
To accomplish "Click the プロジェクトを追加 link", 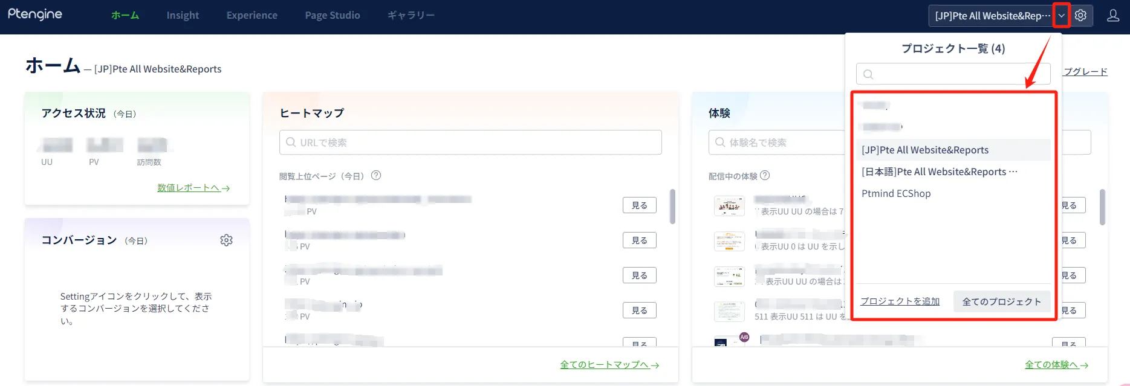I will (900, 301).
